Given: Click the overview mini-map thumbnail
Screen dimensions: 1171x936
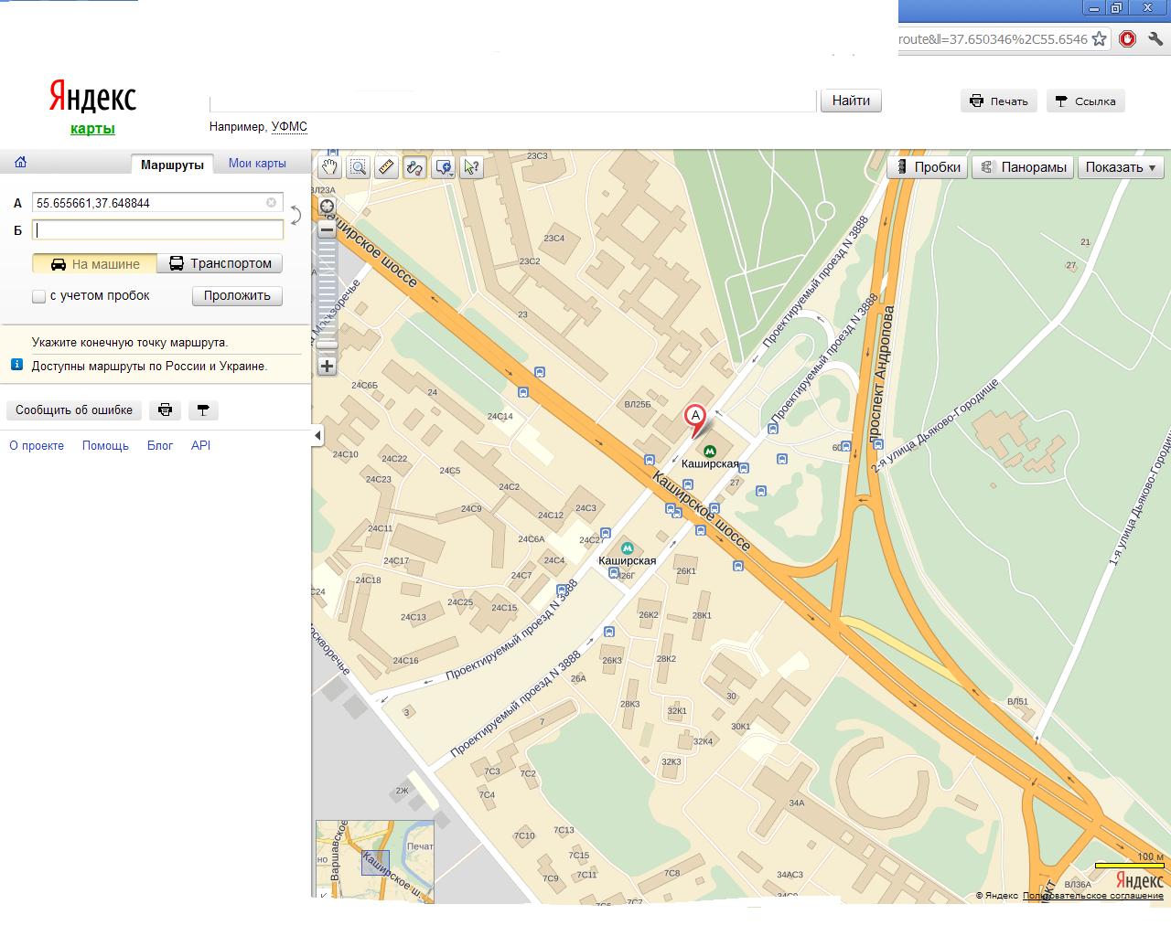Looking at the screenshot, I should coord(375,862).
